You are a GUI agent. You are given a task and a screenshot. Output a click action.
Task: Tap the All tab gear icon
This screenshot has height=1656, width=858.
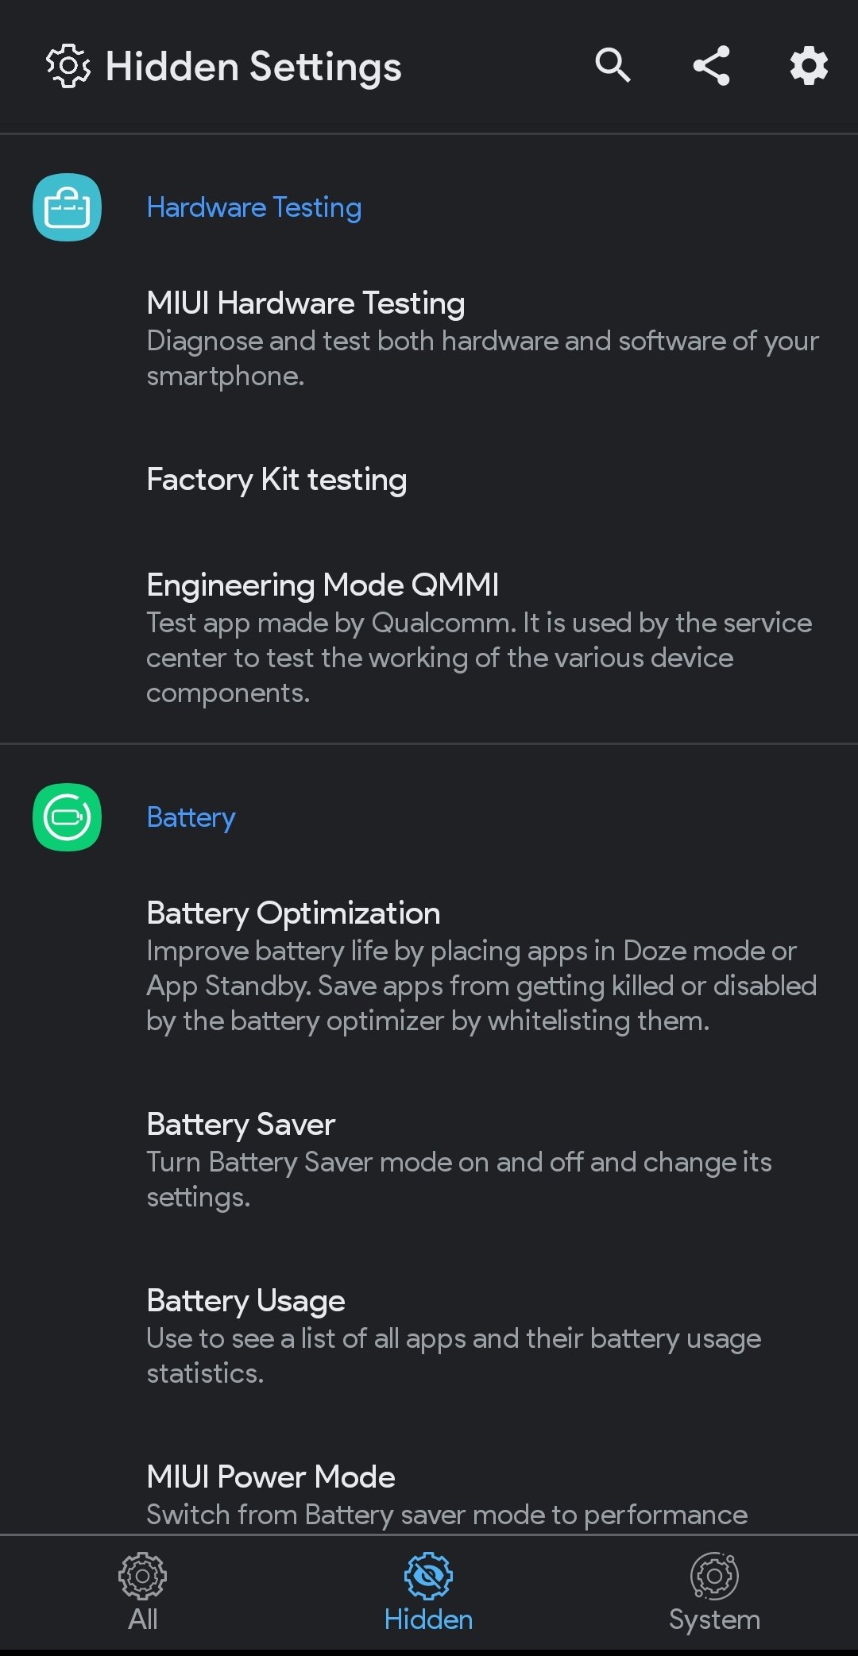(x=142, y=1576)
